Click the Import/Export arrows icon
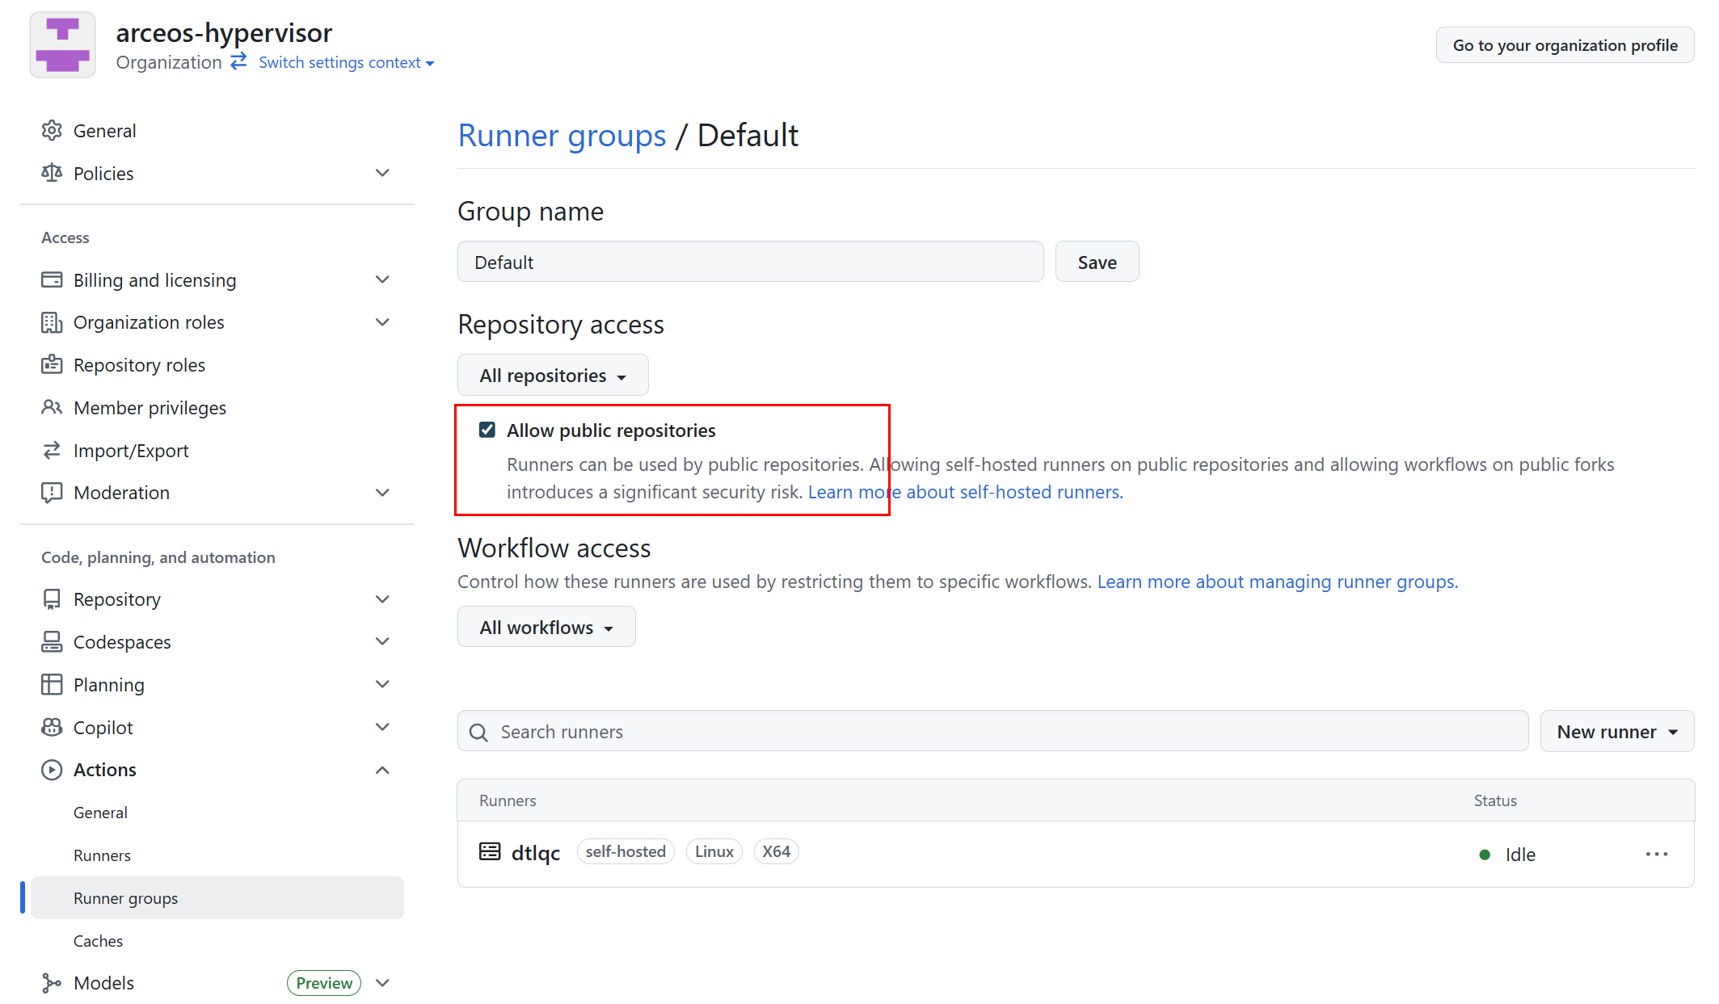The width and height of the screenshot is (1719, 1004). pyautogui.click(x=52, y=451)
